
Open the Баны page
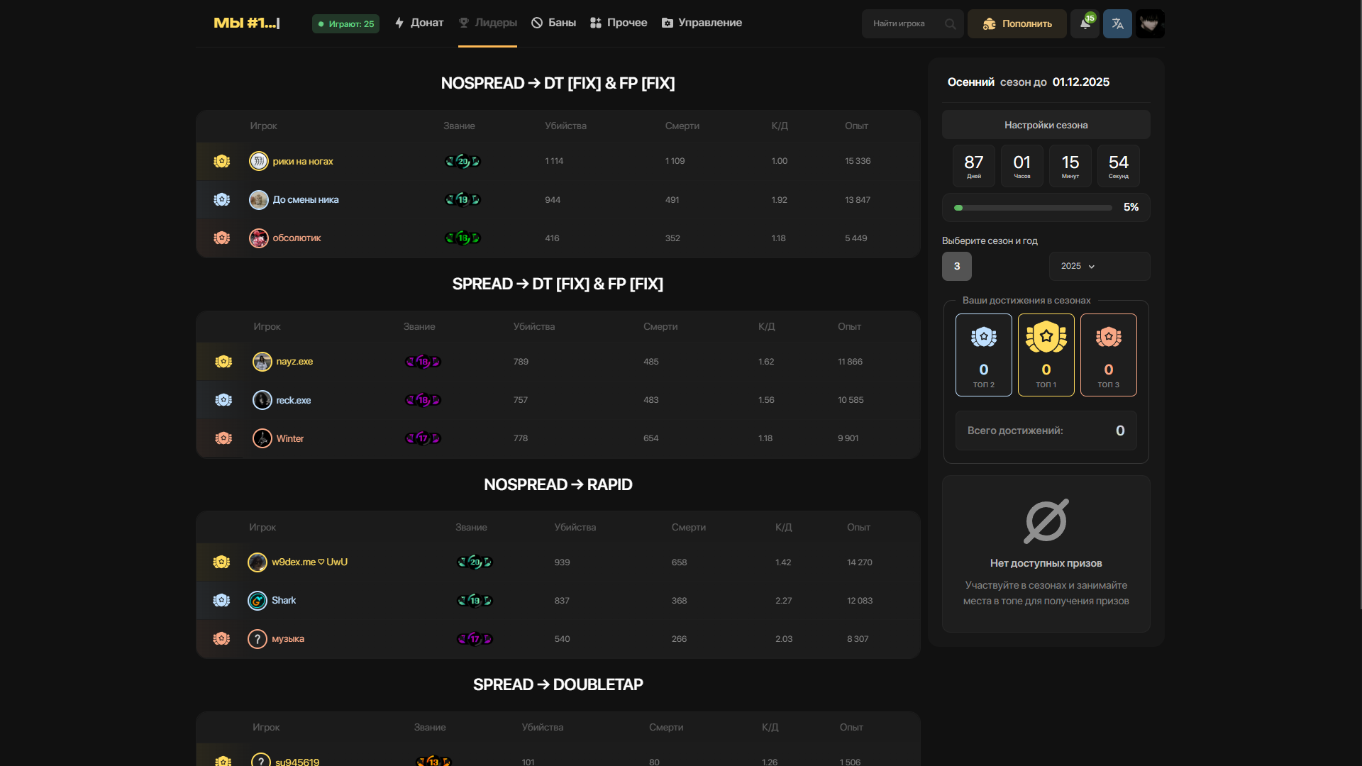pyautogui.click(x=554, y=23)
